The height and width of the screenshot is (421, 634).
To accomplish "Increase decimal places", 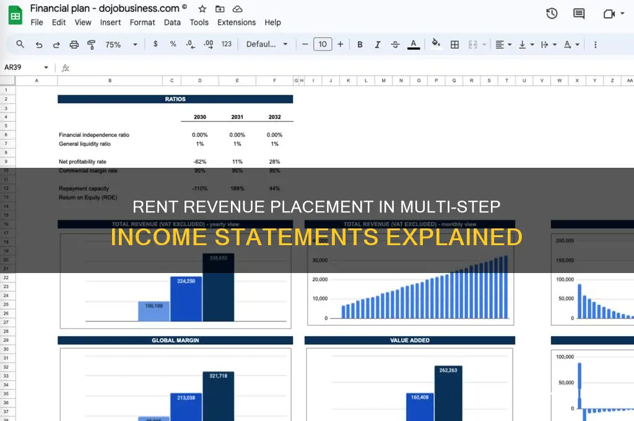I will pos(209,44).
